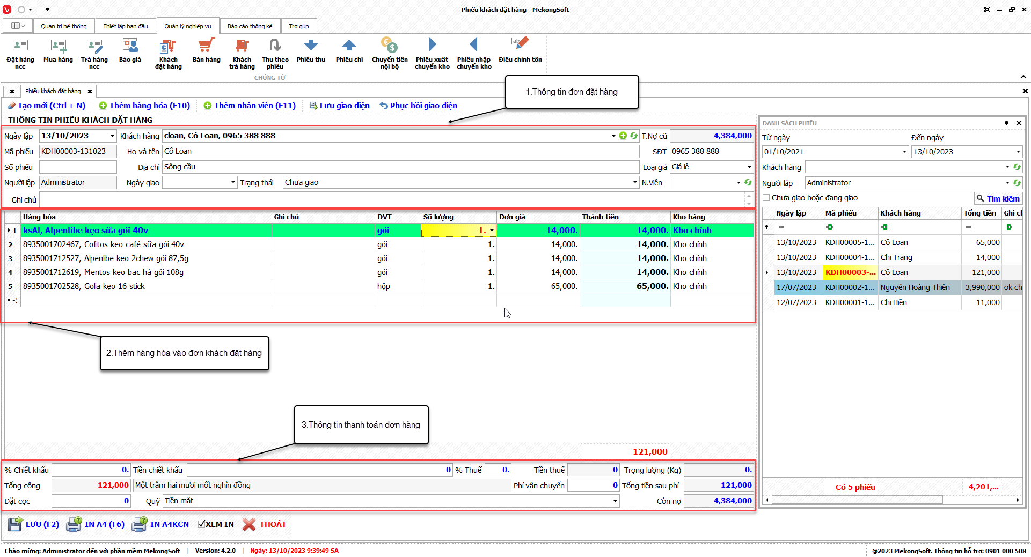Click the Ghi chú input field
The height and width of the screenshot is (557, 1031).
click(x=392, y=200)
